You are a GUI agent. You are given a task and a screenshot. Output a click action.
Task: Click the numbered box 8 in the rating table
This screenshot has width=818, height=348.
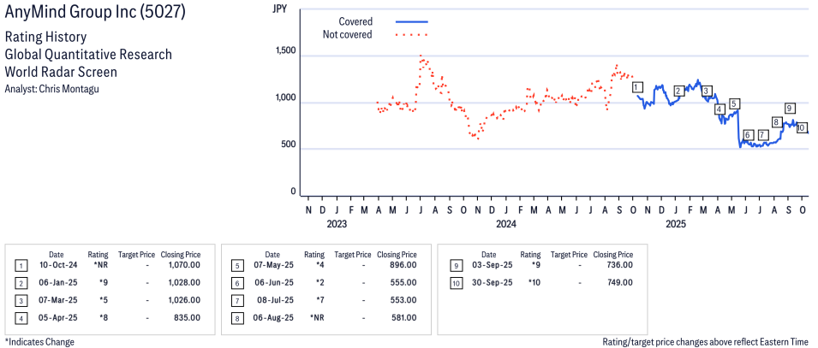point(236,318)
